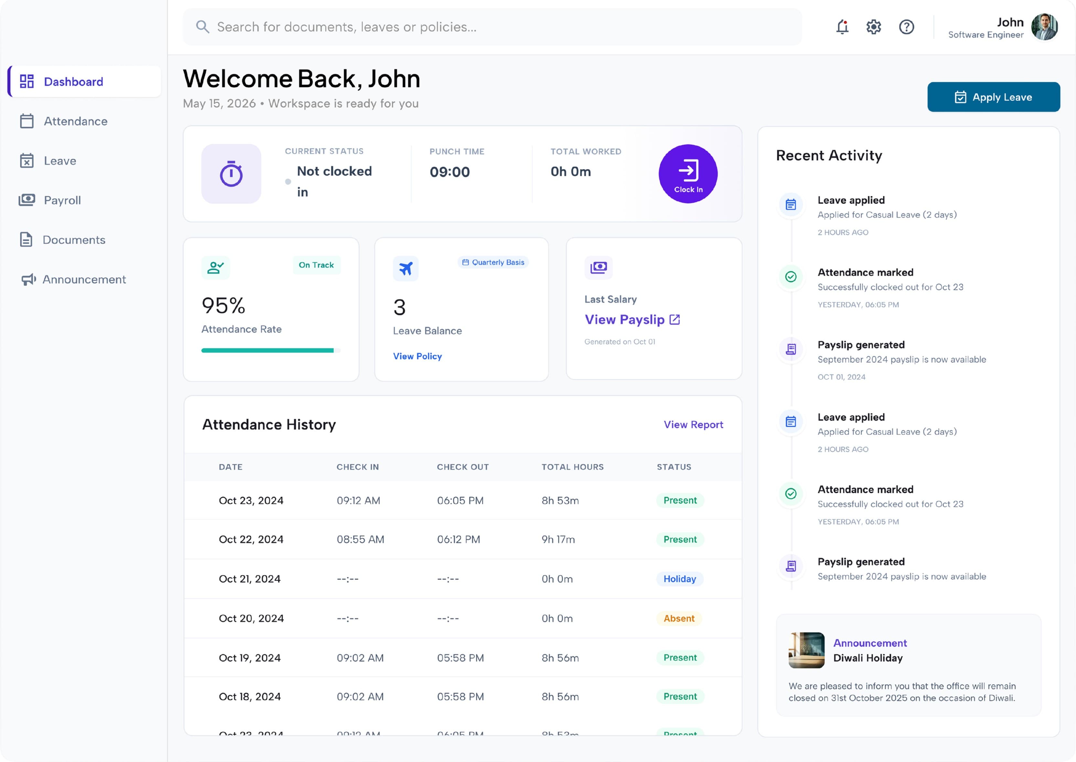Click the cash icon above Last Salary
The width and height of the screenshot is (1076, 762).
[x=598, y=267]
